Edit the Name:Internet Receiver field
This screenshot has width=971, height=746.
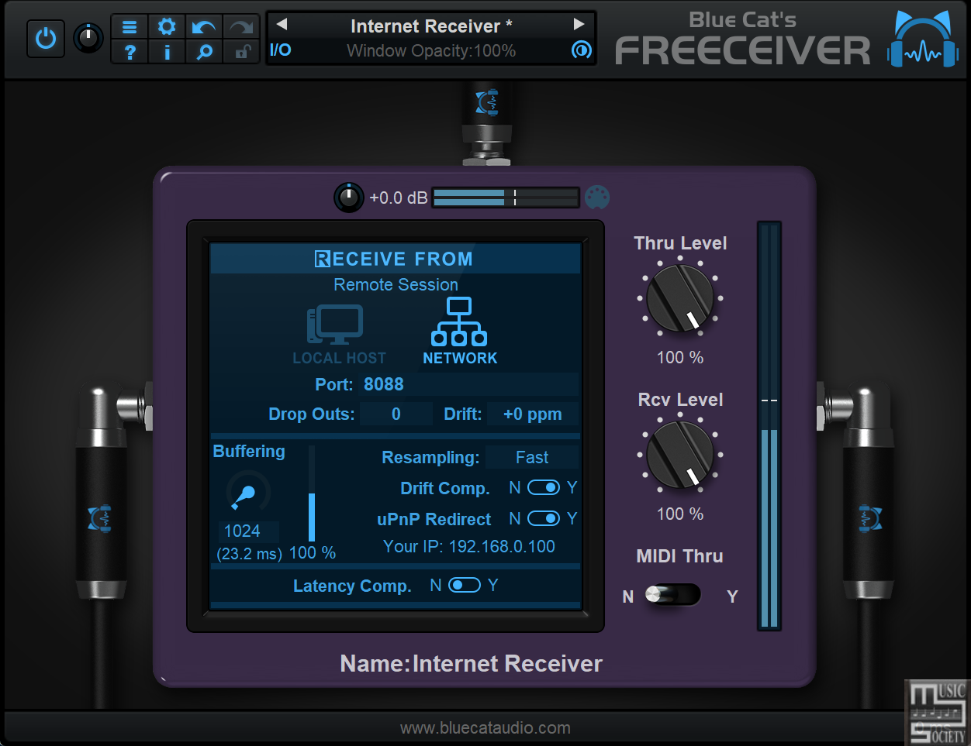pyautogui.click(x=471, y=663)
